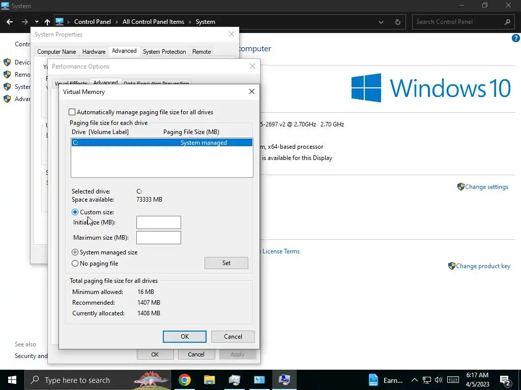Go back with the navigation arrow
Image resolution: width=521 pixels, height=390 pixels.
10,22
